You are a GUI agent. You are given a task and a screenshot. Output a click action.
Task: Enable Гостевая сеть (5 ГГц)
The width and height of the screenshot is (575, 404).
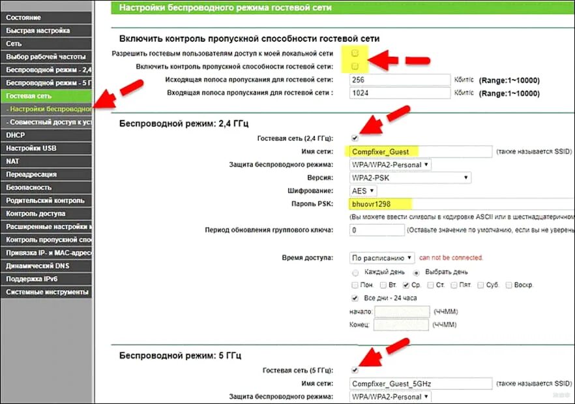tap(354, 369)
